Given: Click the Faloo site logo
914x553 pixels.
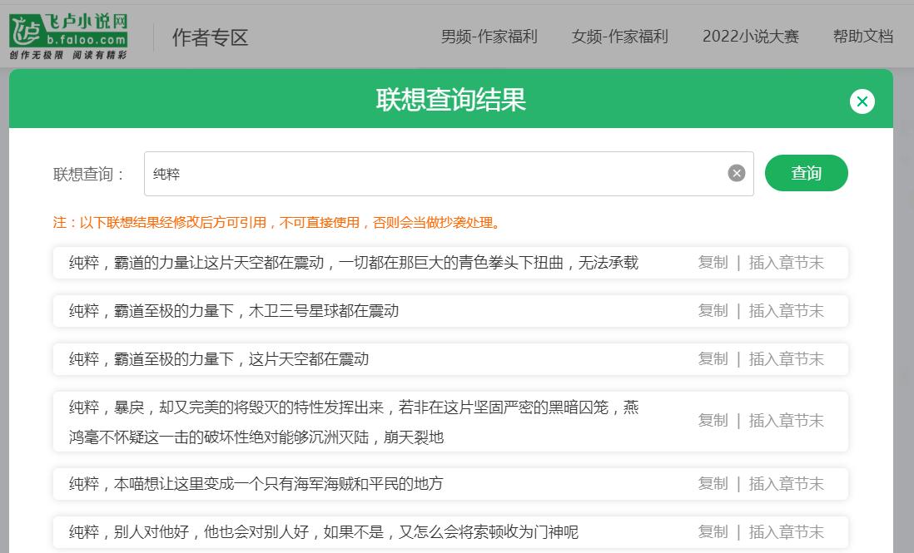Looking at the screenshot, I should pyautogui.click(x=67, y=32).
